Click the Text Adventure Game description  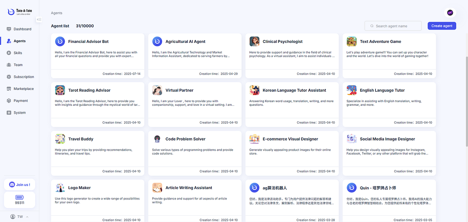coord(387,54)
